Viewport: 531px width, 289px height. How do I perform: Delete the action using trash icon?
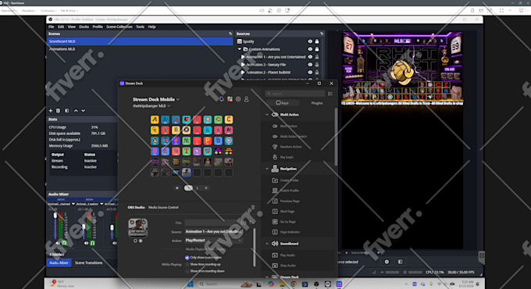(x=253, y=207)
